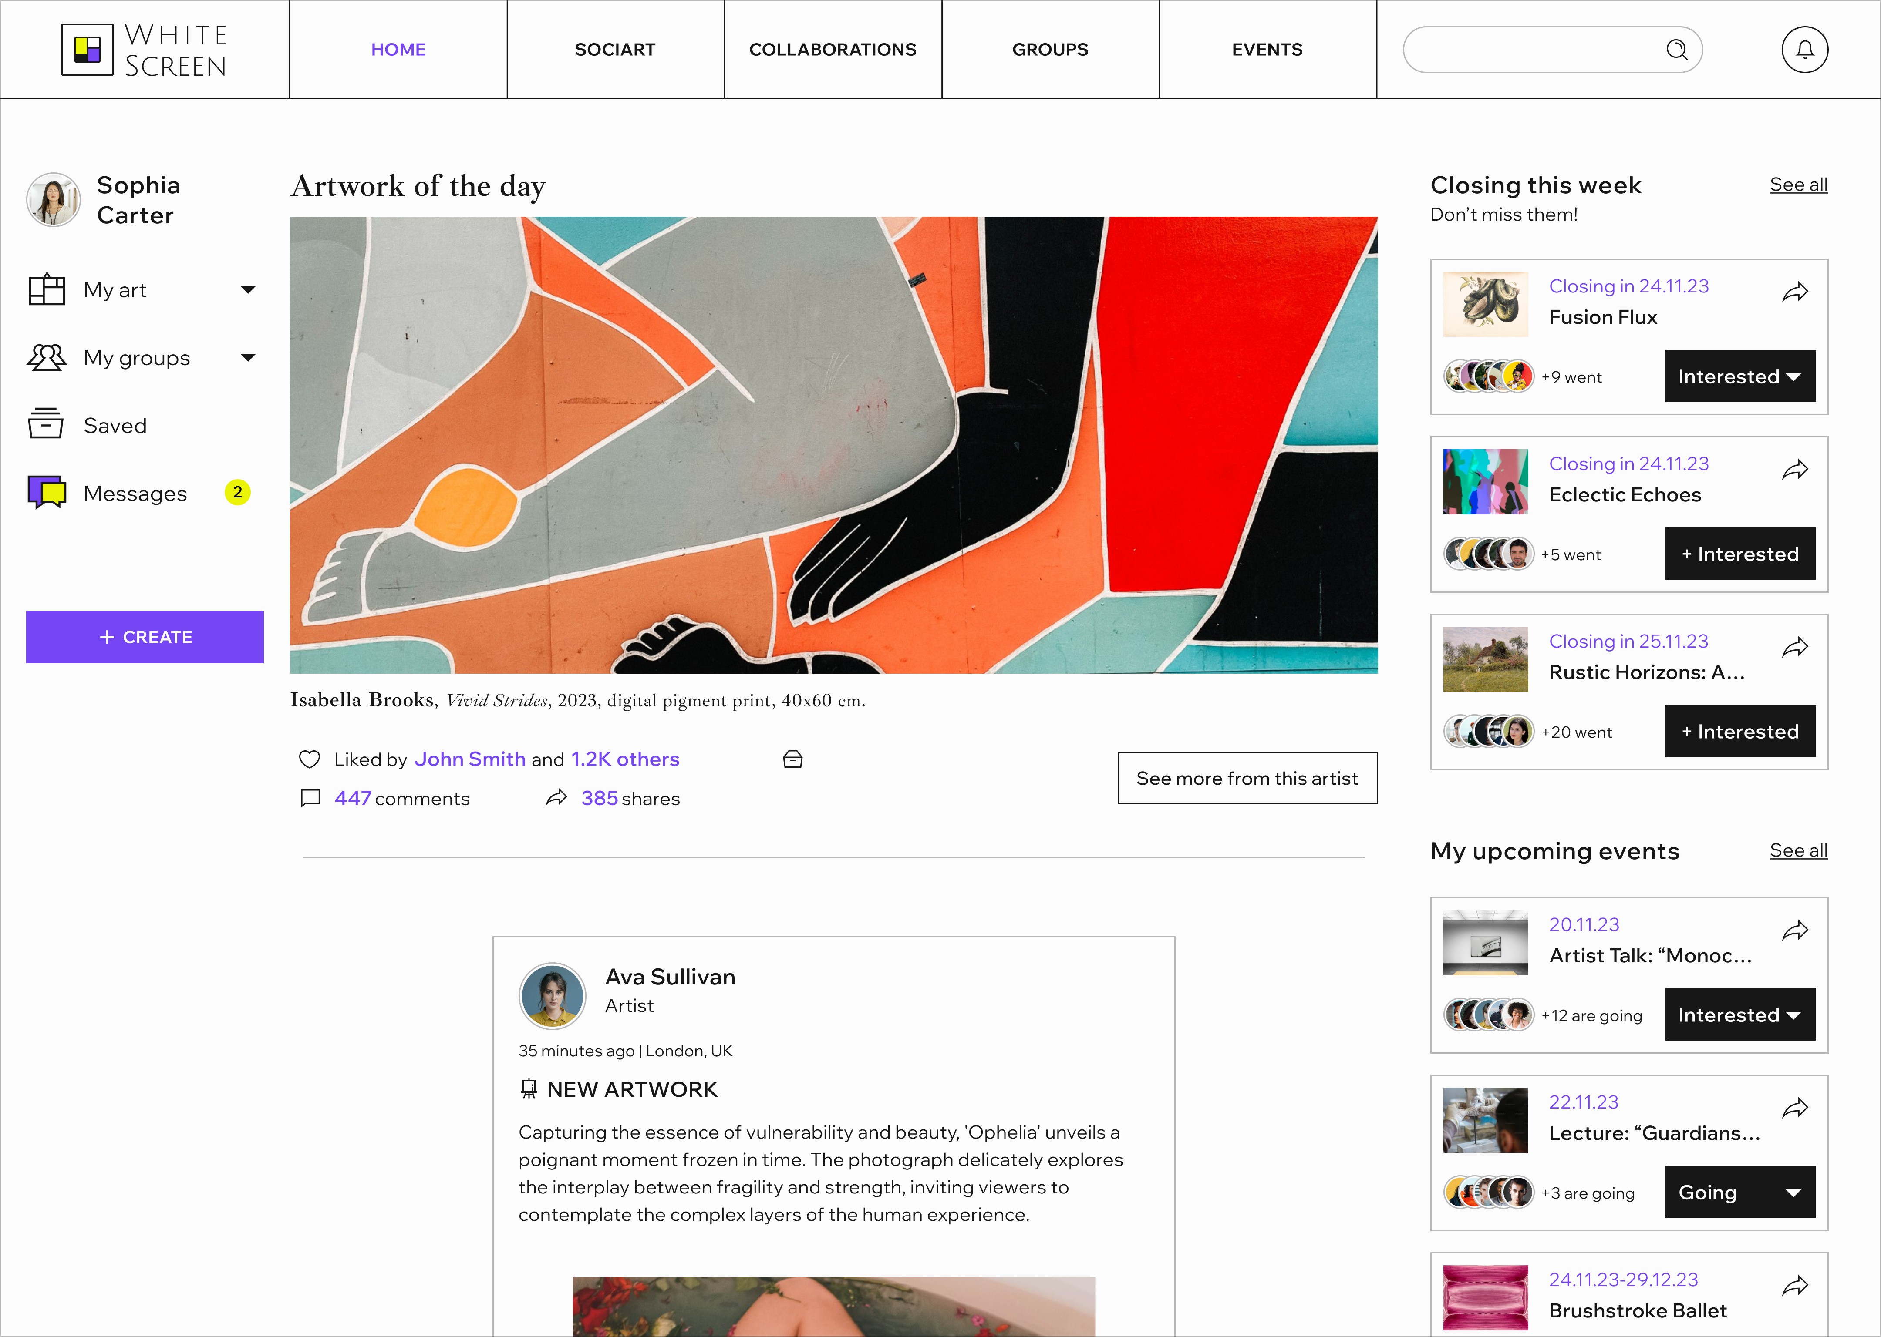Expand the My art section
This screenshot has height=1337, width=1881.
click(247, 290)
